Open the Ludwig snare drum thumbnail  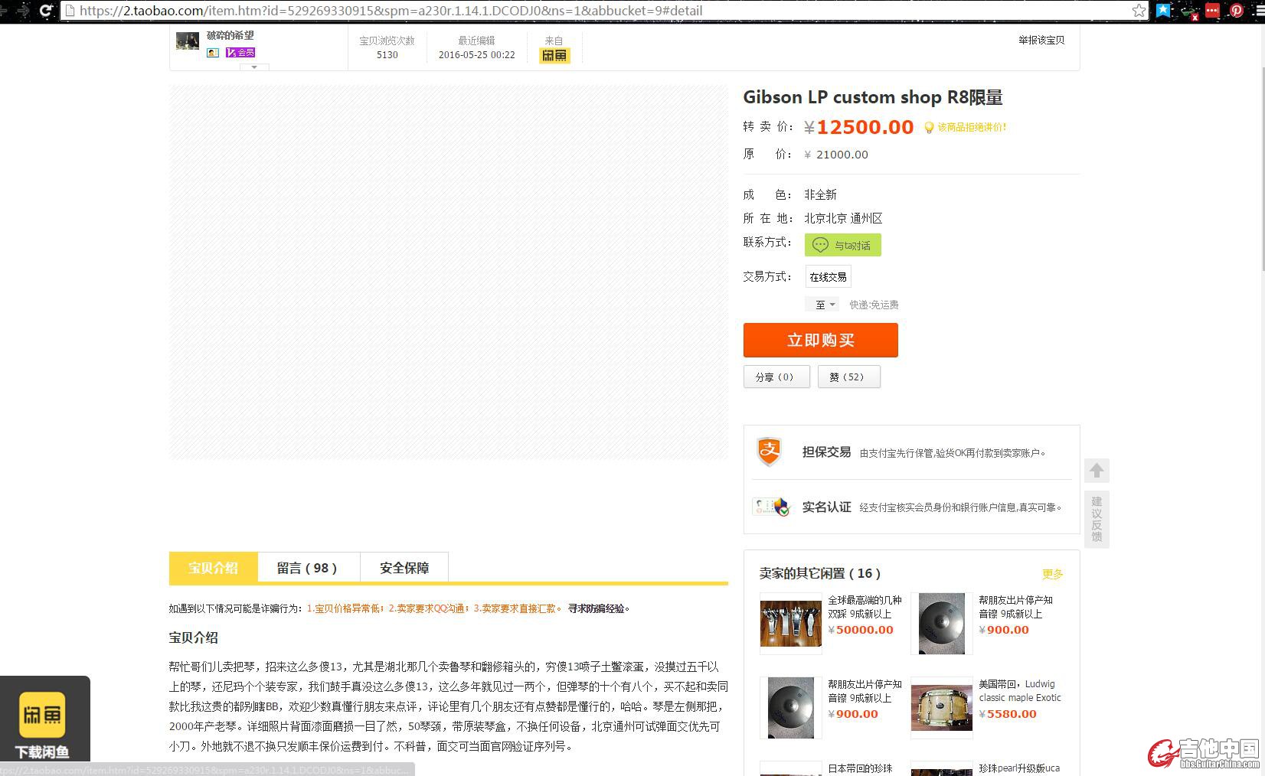pyautogui.click(x=941, y=708)
